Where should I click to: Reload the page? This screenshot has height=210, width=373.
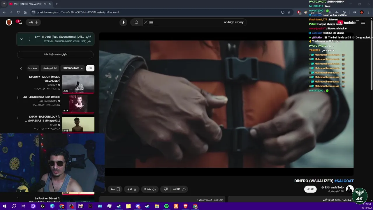(18, 12)
